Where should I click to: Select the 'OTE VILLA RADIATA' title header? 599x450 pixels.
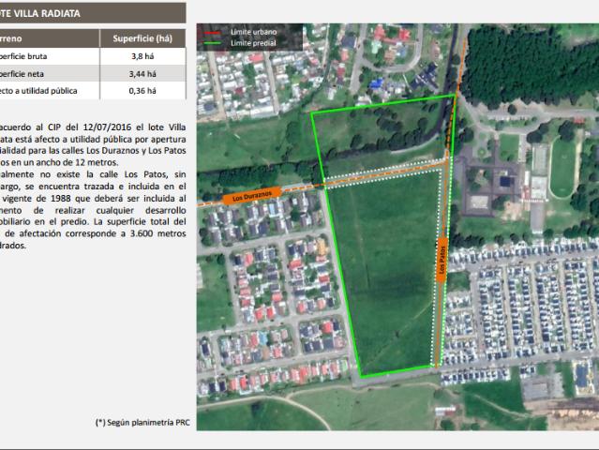pyautogui.click(x=93, y=13)
